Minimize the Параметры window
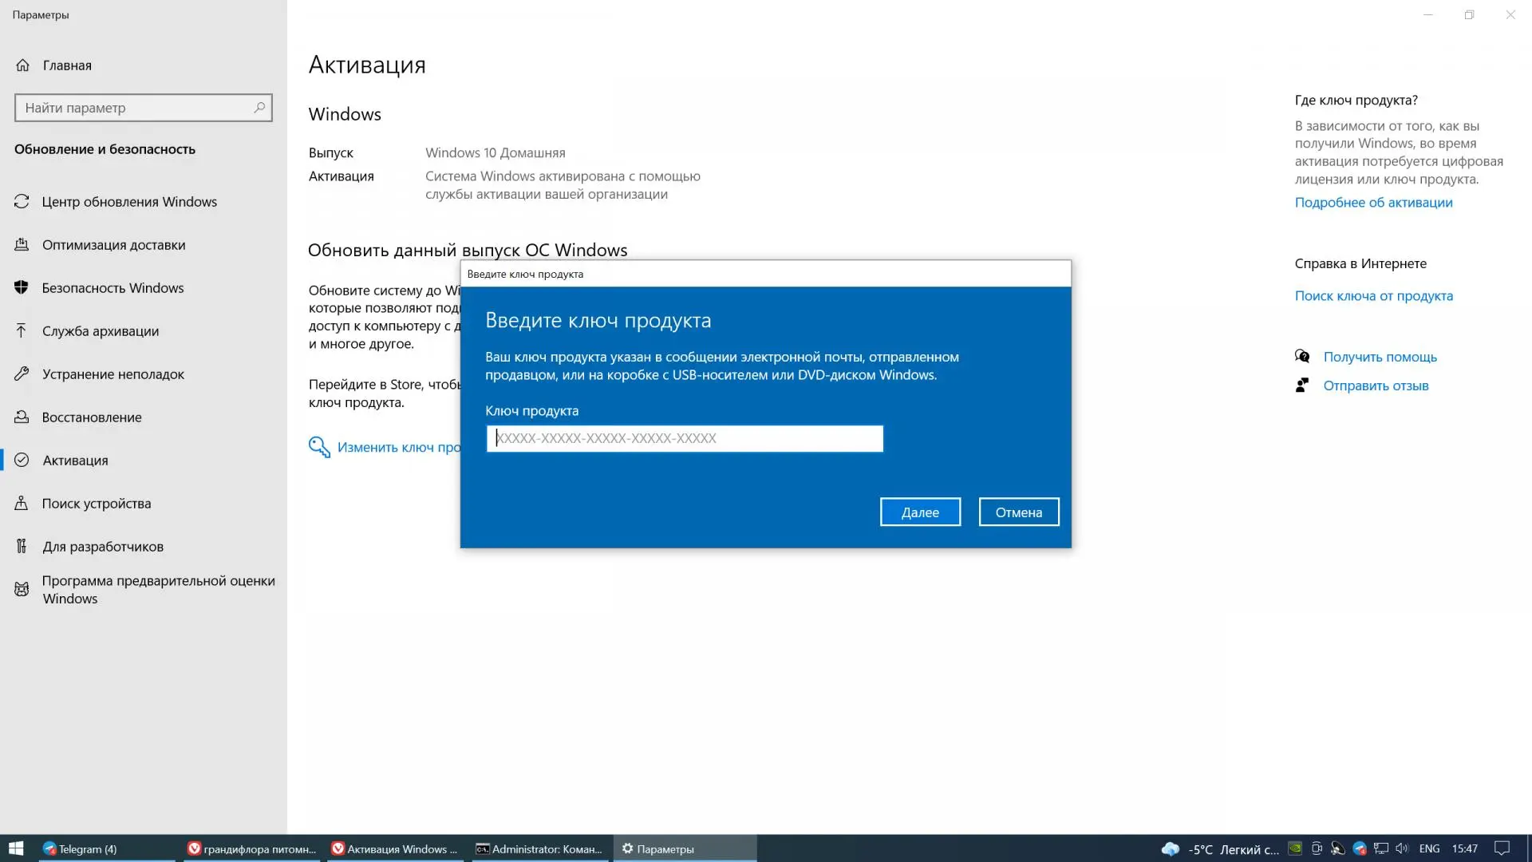 tap(1428, 14)
